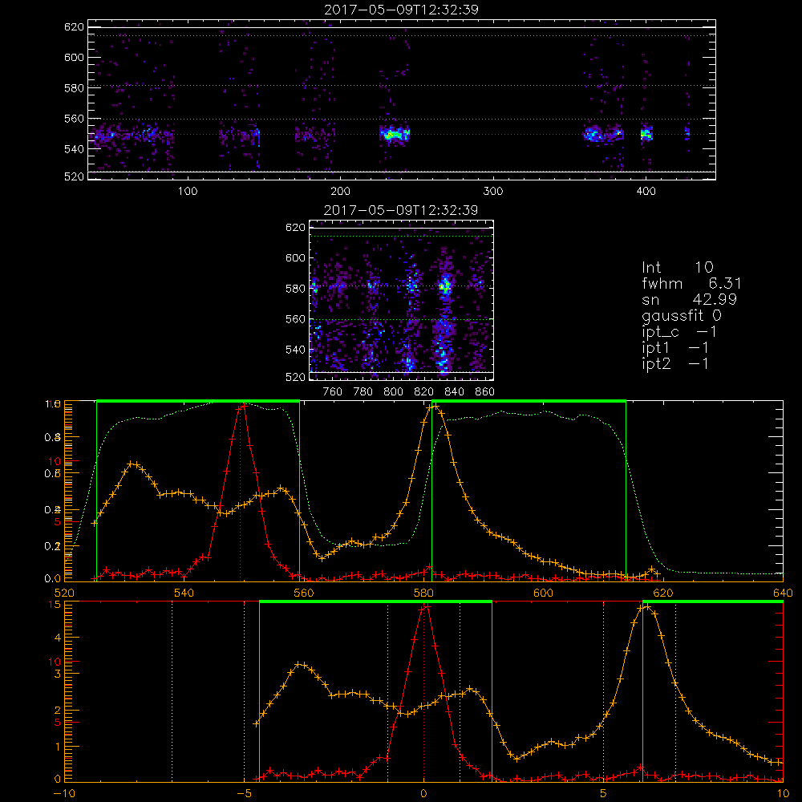Click the orange curve's tall peak near 582 in the 520–640 plot
The image size is (802, 802).
(434, 407)
